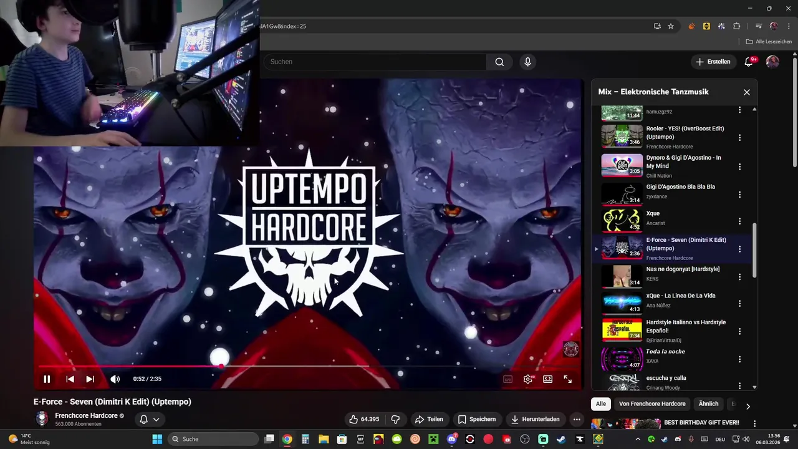
Task: Pause the playing video
Action: pyautogui.click(x=47, y=379)
